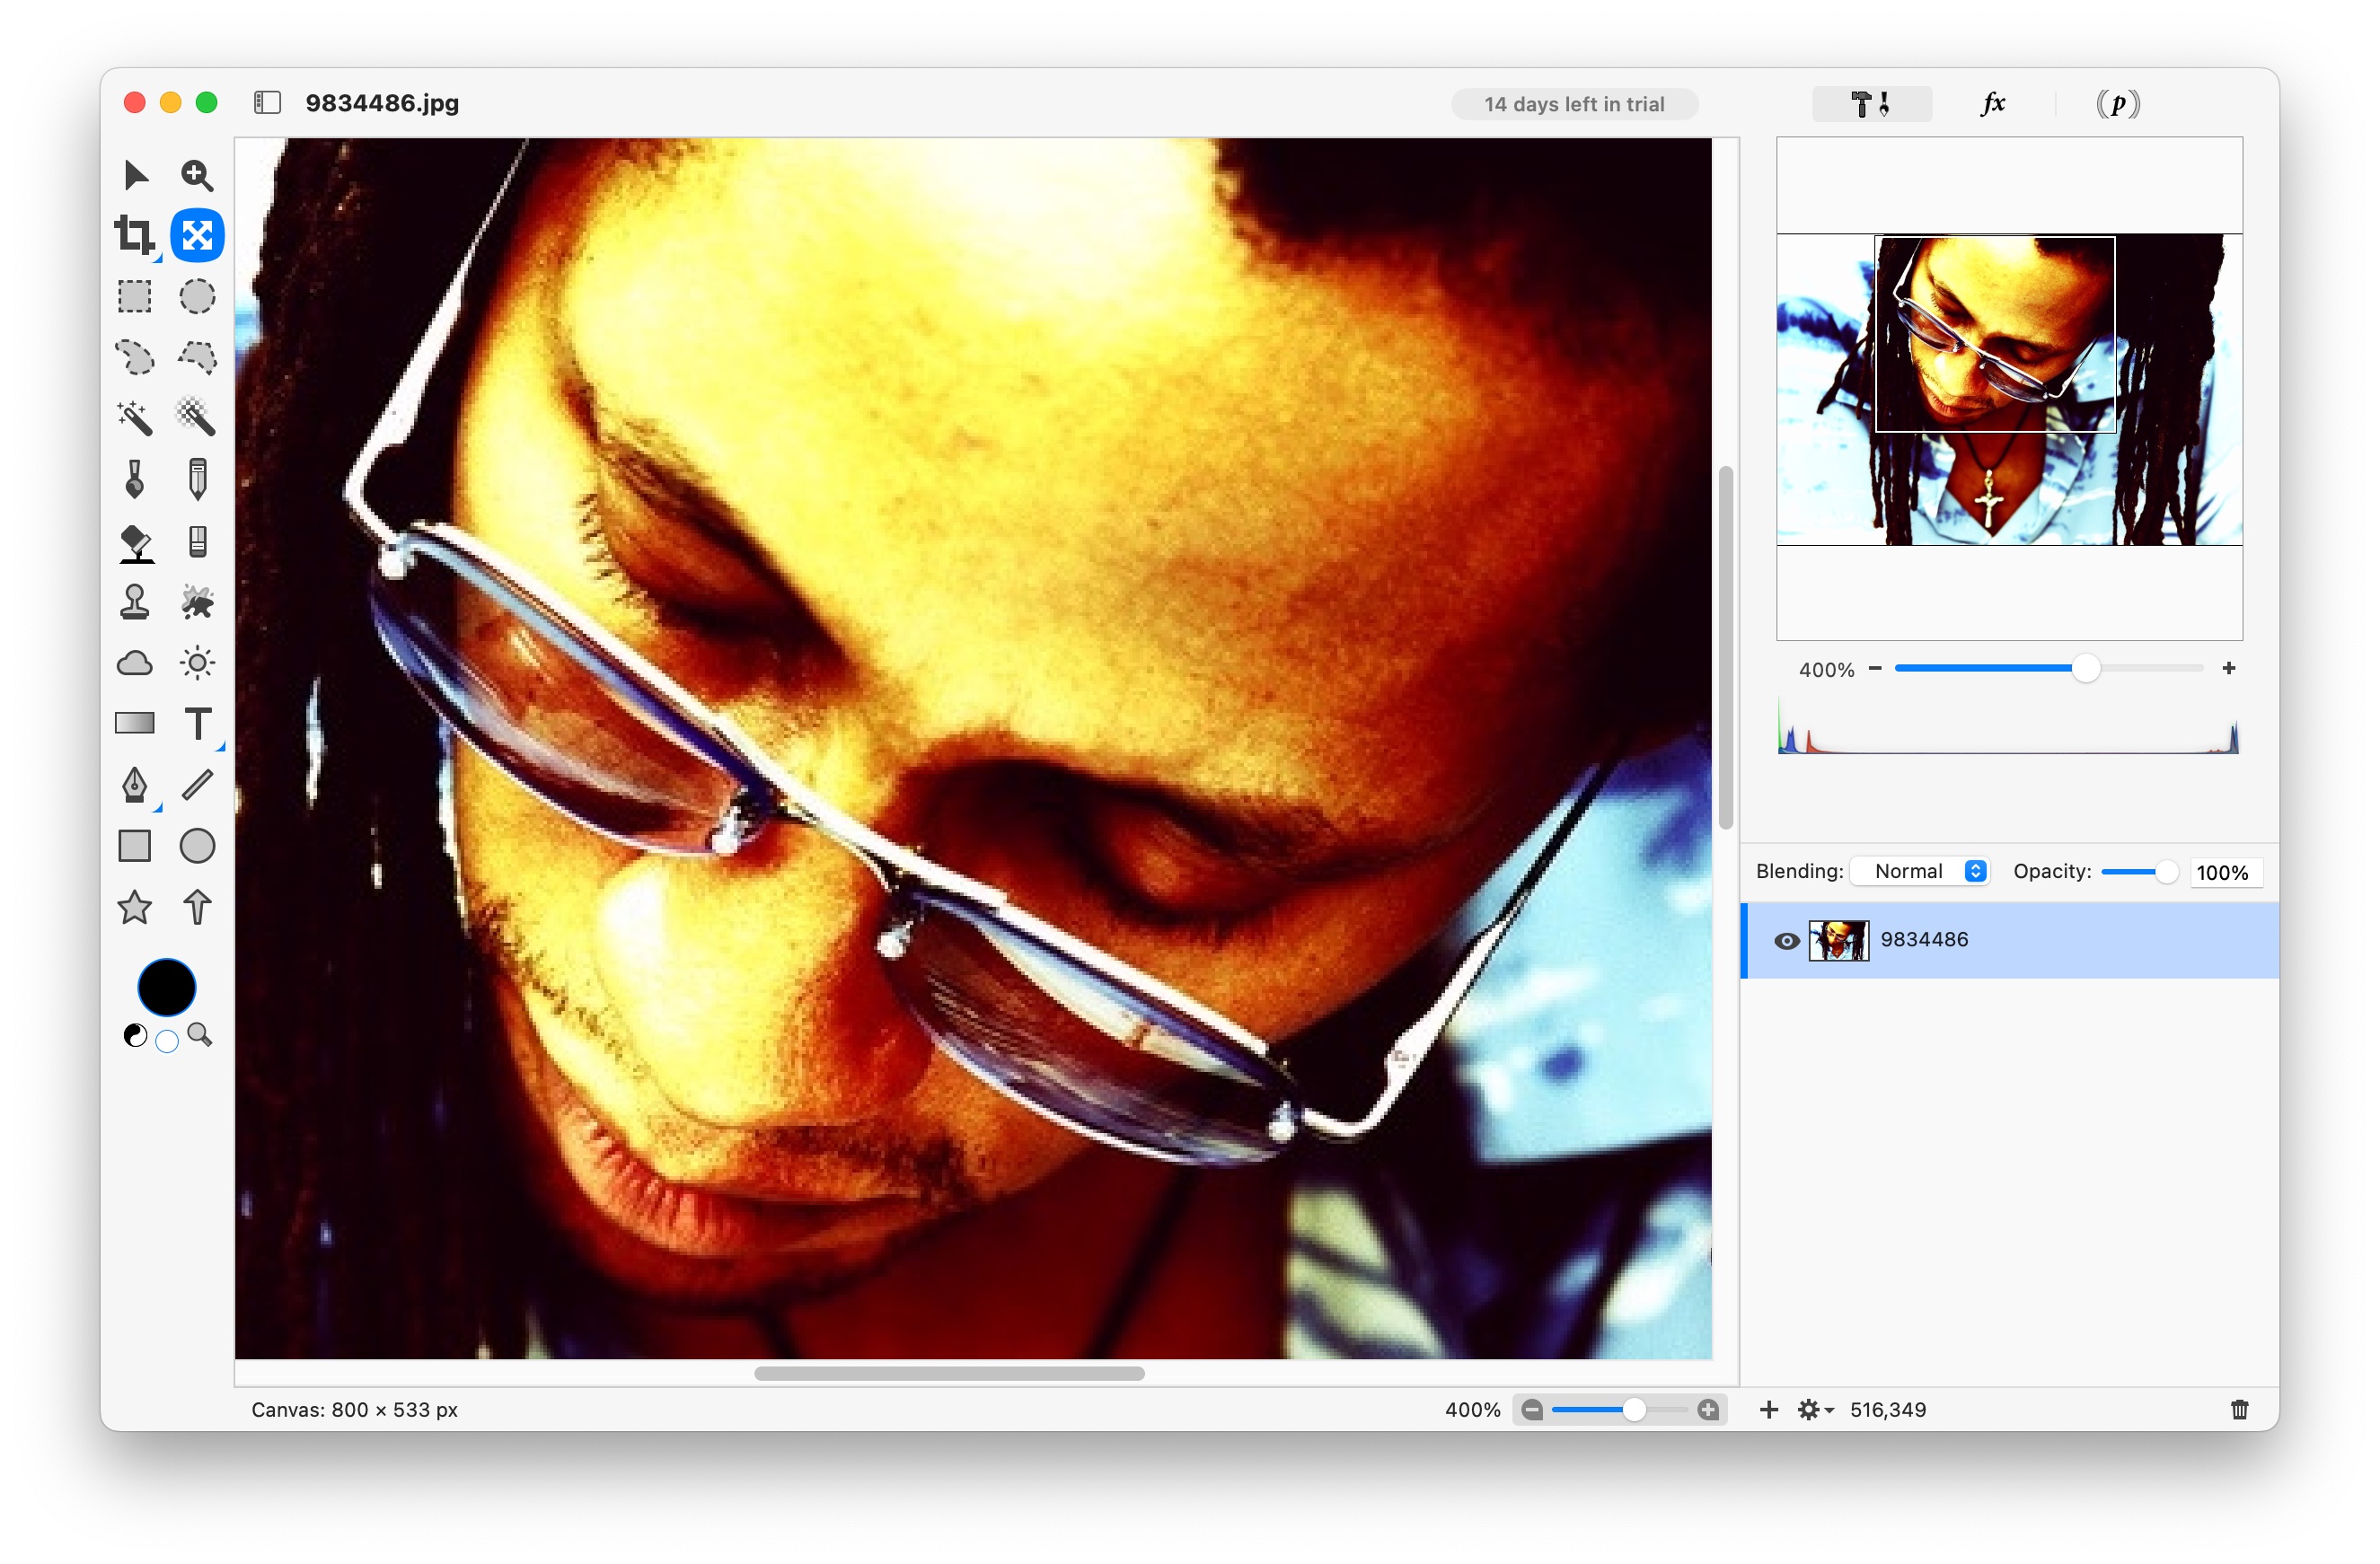Select the Star shape tool

click(134, 908)
